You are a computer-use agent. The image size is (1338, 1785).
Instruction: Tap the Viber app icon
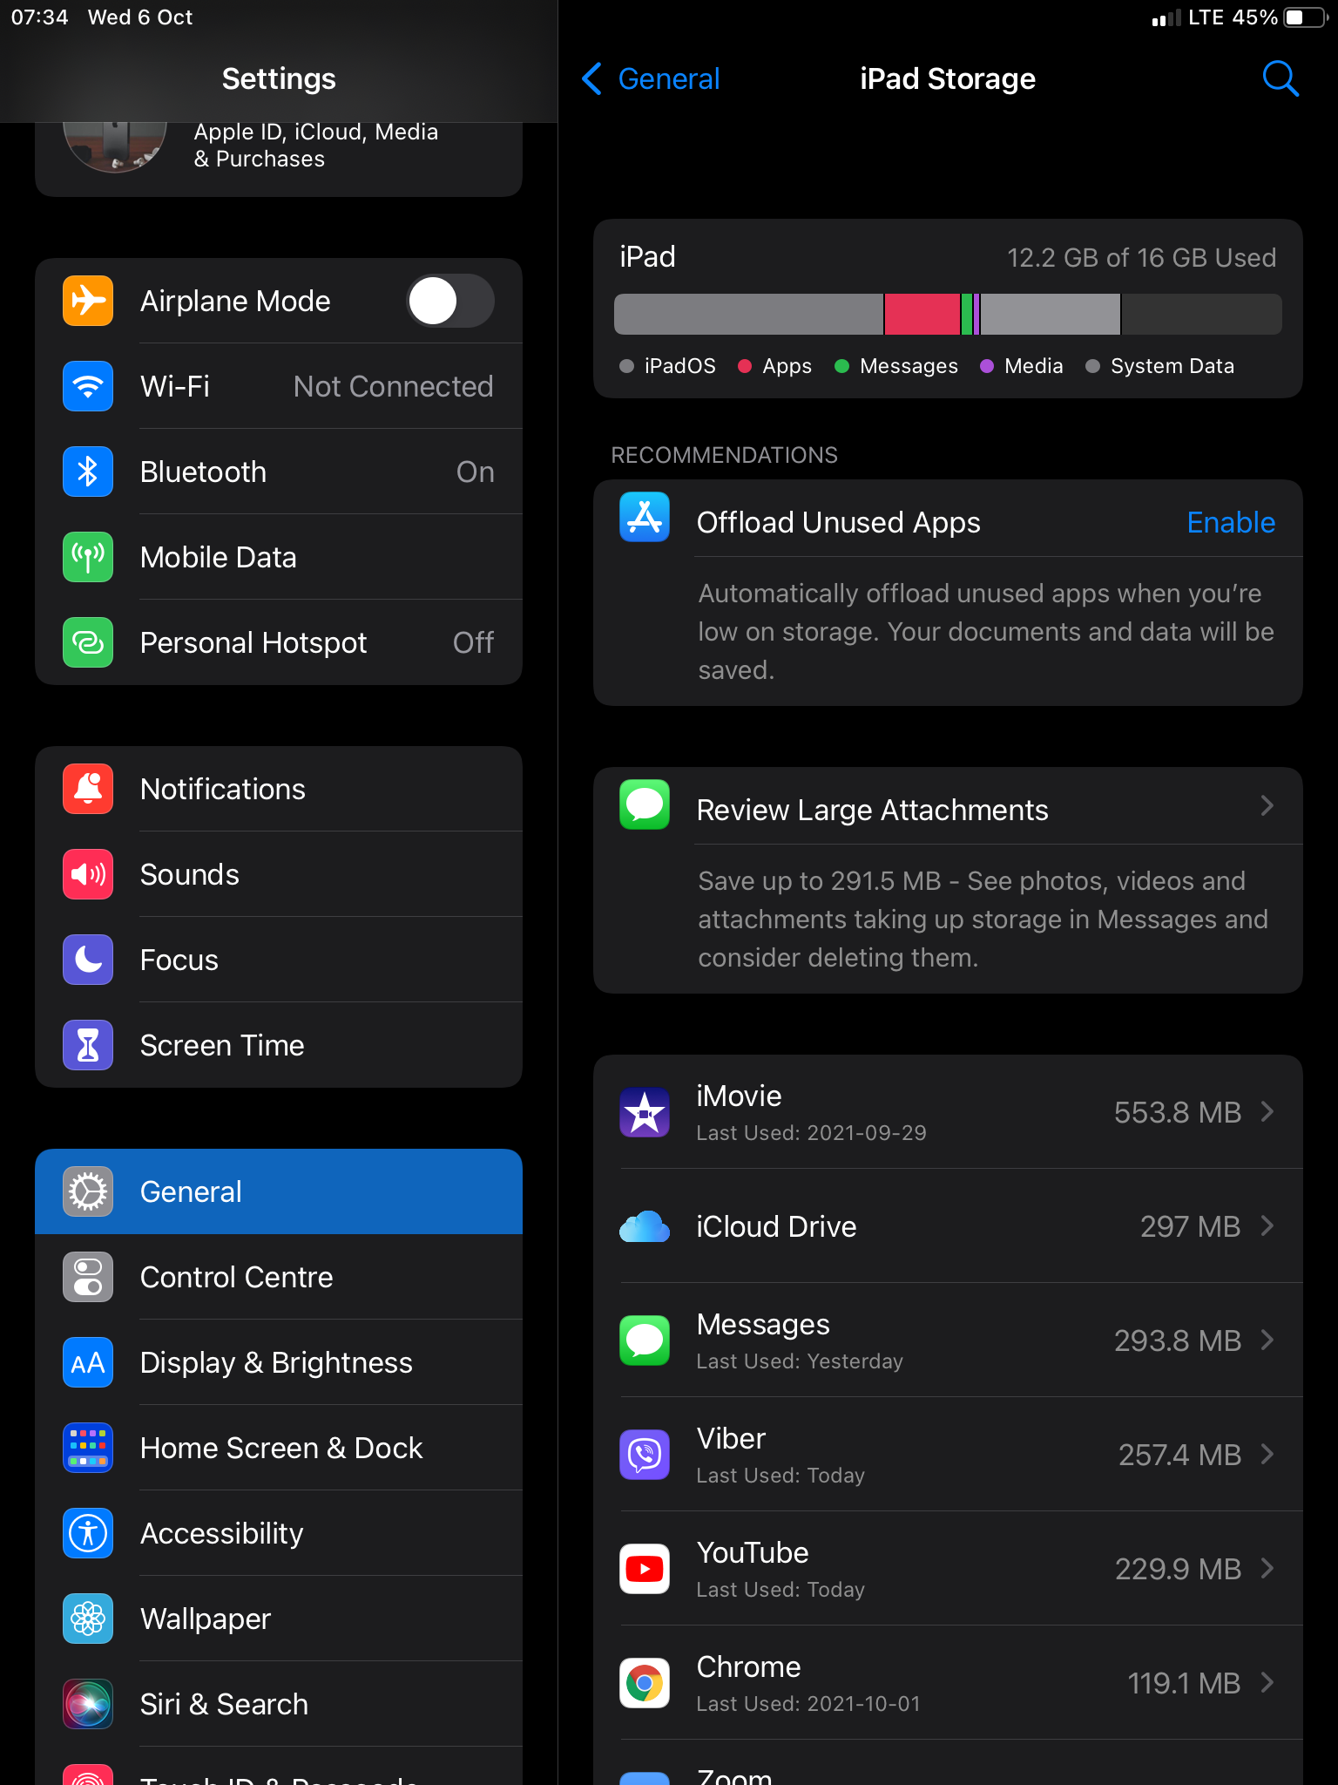(x=645, y=1454)
